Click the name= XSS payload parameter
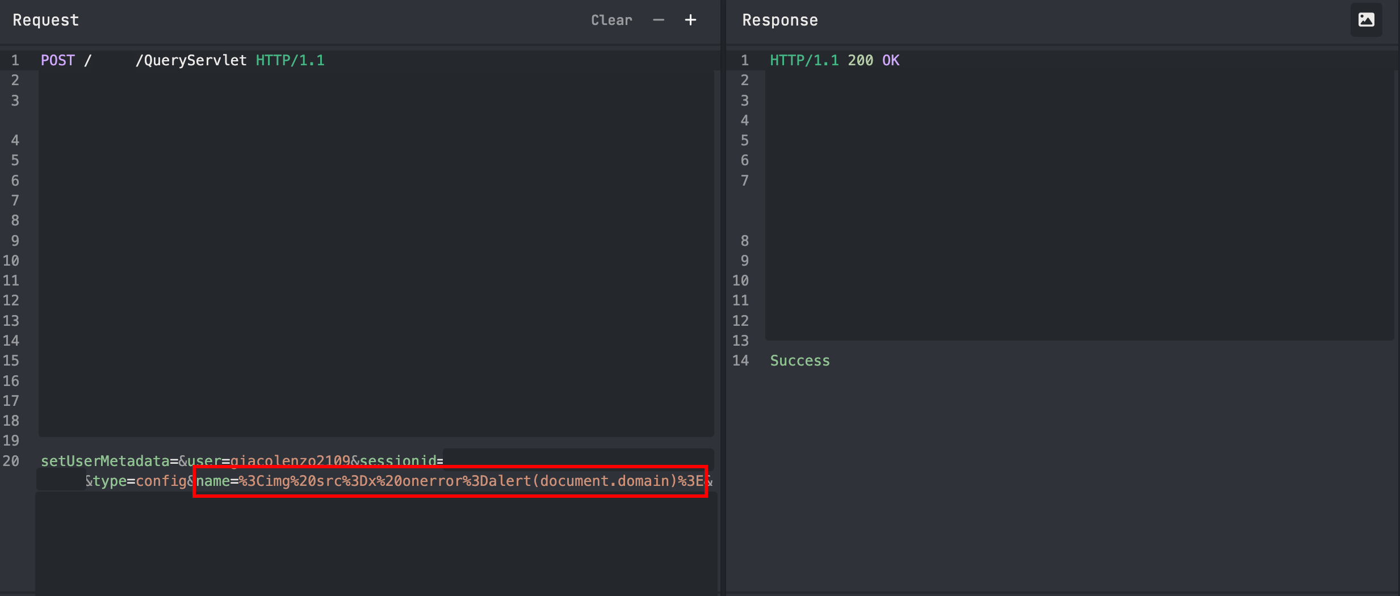Viewport: 1400px width, 596px height. click(x=450, y=481)
